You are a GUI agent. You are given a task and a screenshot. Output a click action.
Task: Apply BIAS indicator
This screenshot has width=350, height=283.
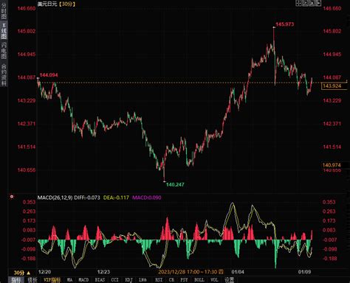pyautogui.click(x=100, y=279)
